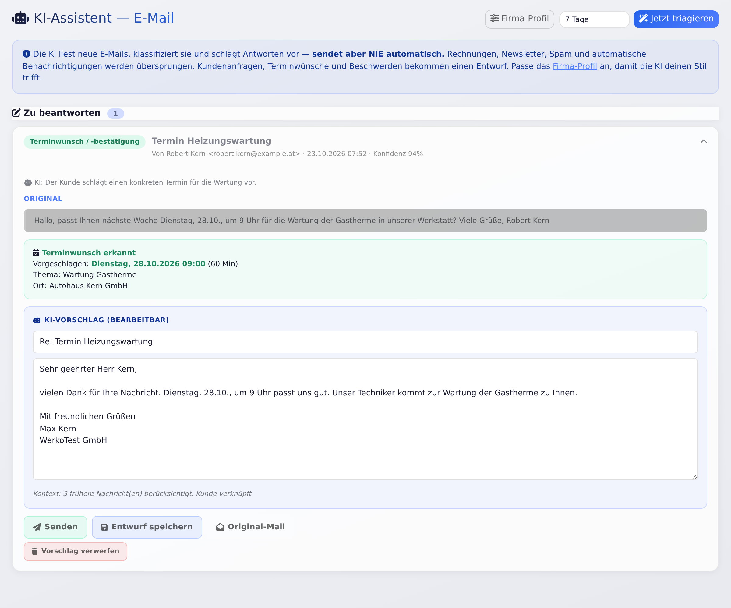Screen dimensions: 731x608
Task: Click the proposed date Dienstag, 28.10.2026 09:00
Action: 148,263
